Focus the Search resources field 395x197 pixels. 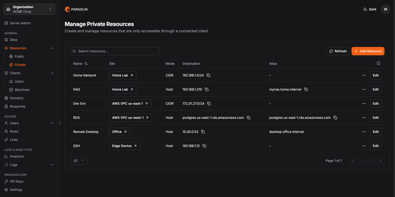[x=115, y=51]
